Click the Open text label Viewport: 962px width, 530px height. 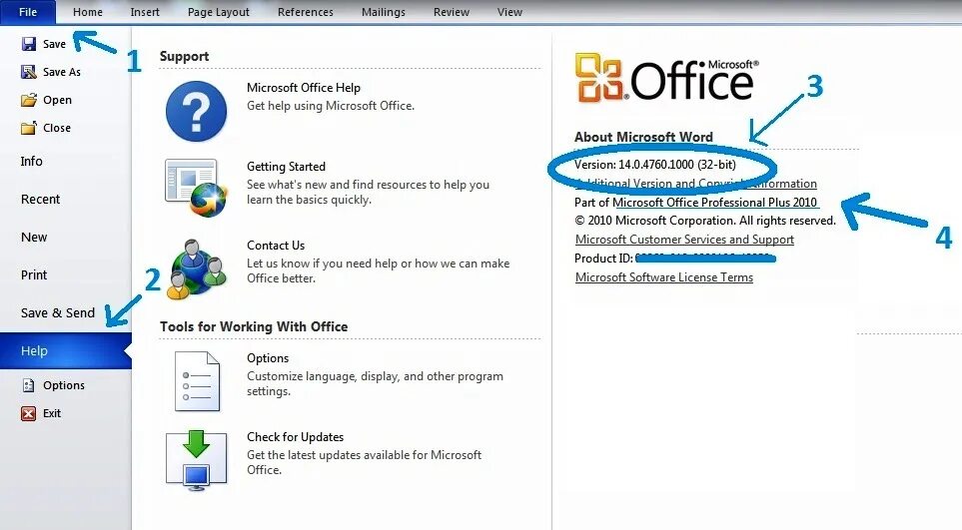pos(57,100)
